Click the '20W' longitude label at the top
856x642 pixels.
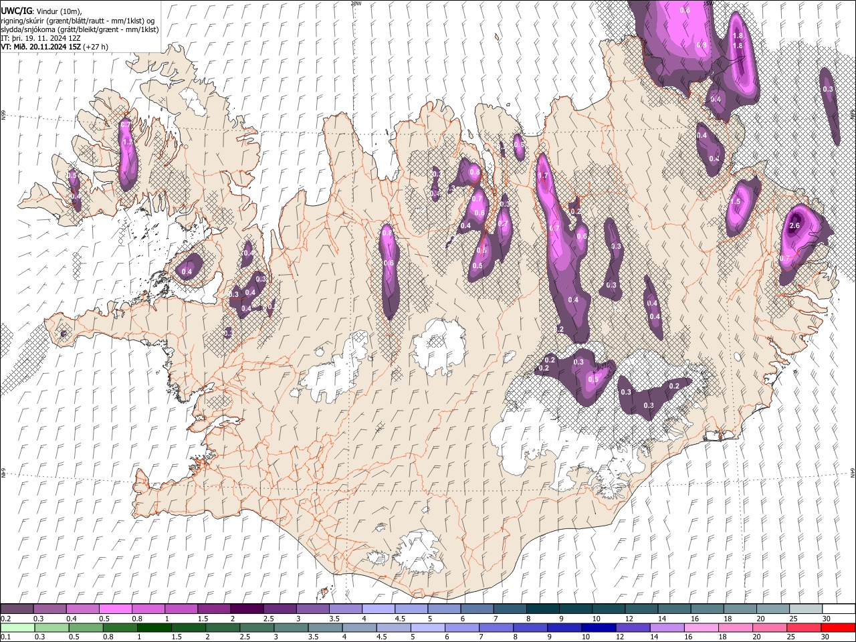click(x=356, y=3)
